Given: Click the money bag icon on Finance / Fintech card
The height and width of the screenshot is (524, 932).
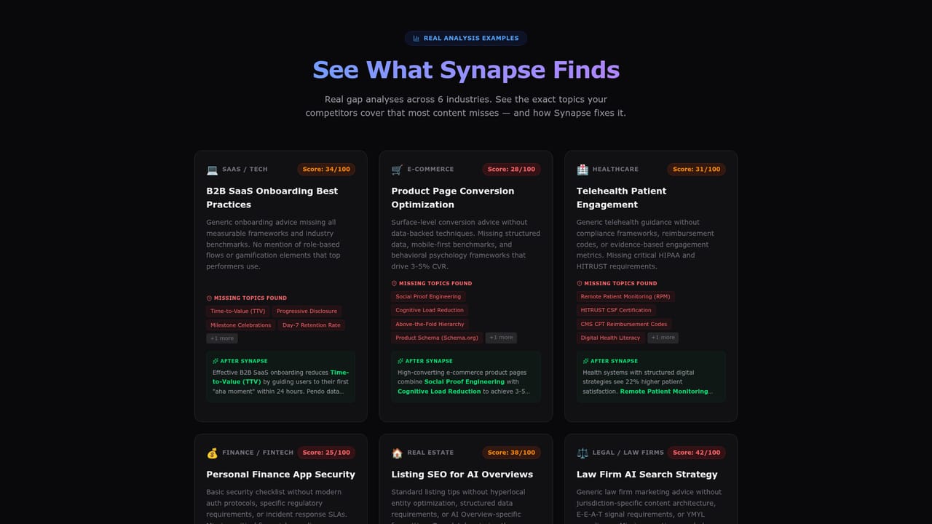Looking at the screenshot, I should (212, 453).
